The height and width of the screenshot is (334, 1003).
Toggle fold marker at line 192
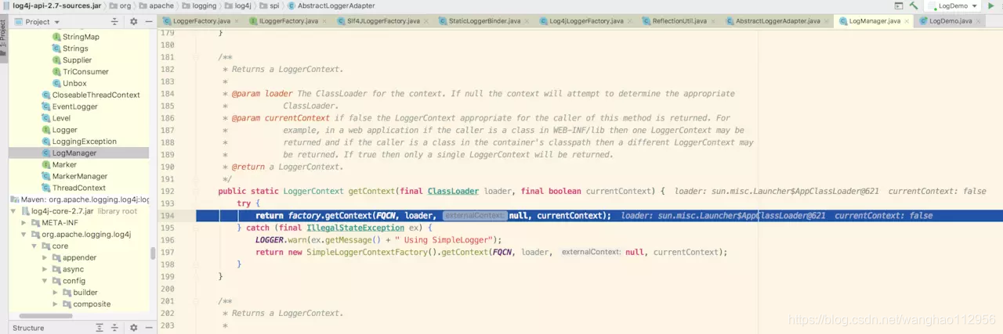pos(197,192)
